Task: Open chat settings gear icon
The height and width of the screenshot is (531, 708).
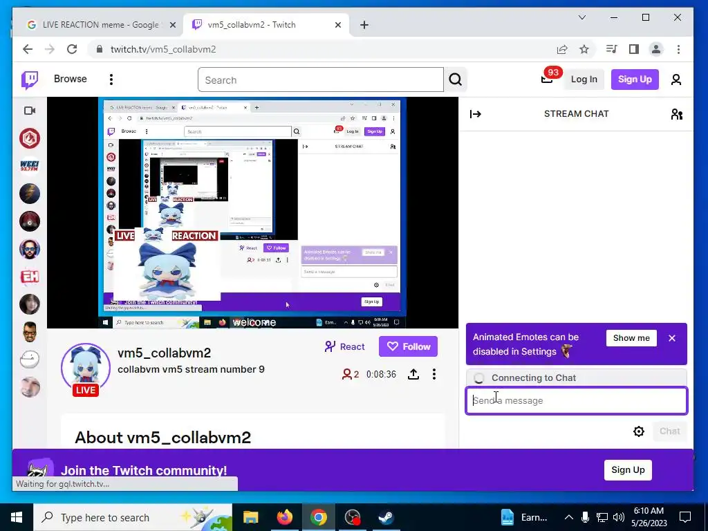Action: click(638, 431)
